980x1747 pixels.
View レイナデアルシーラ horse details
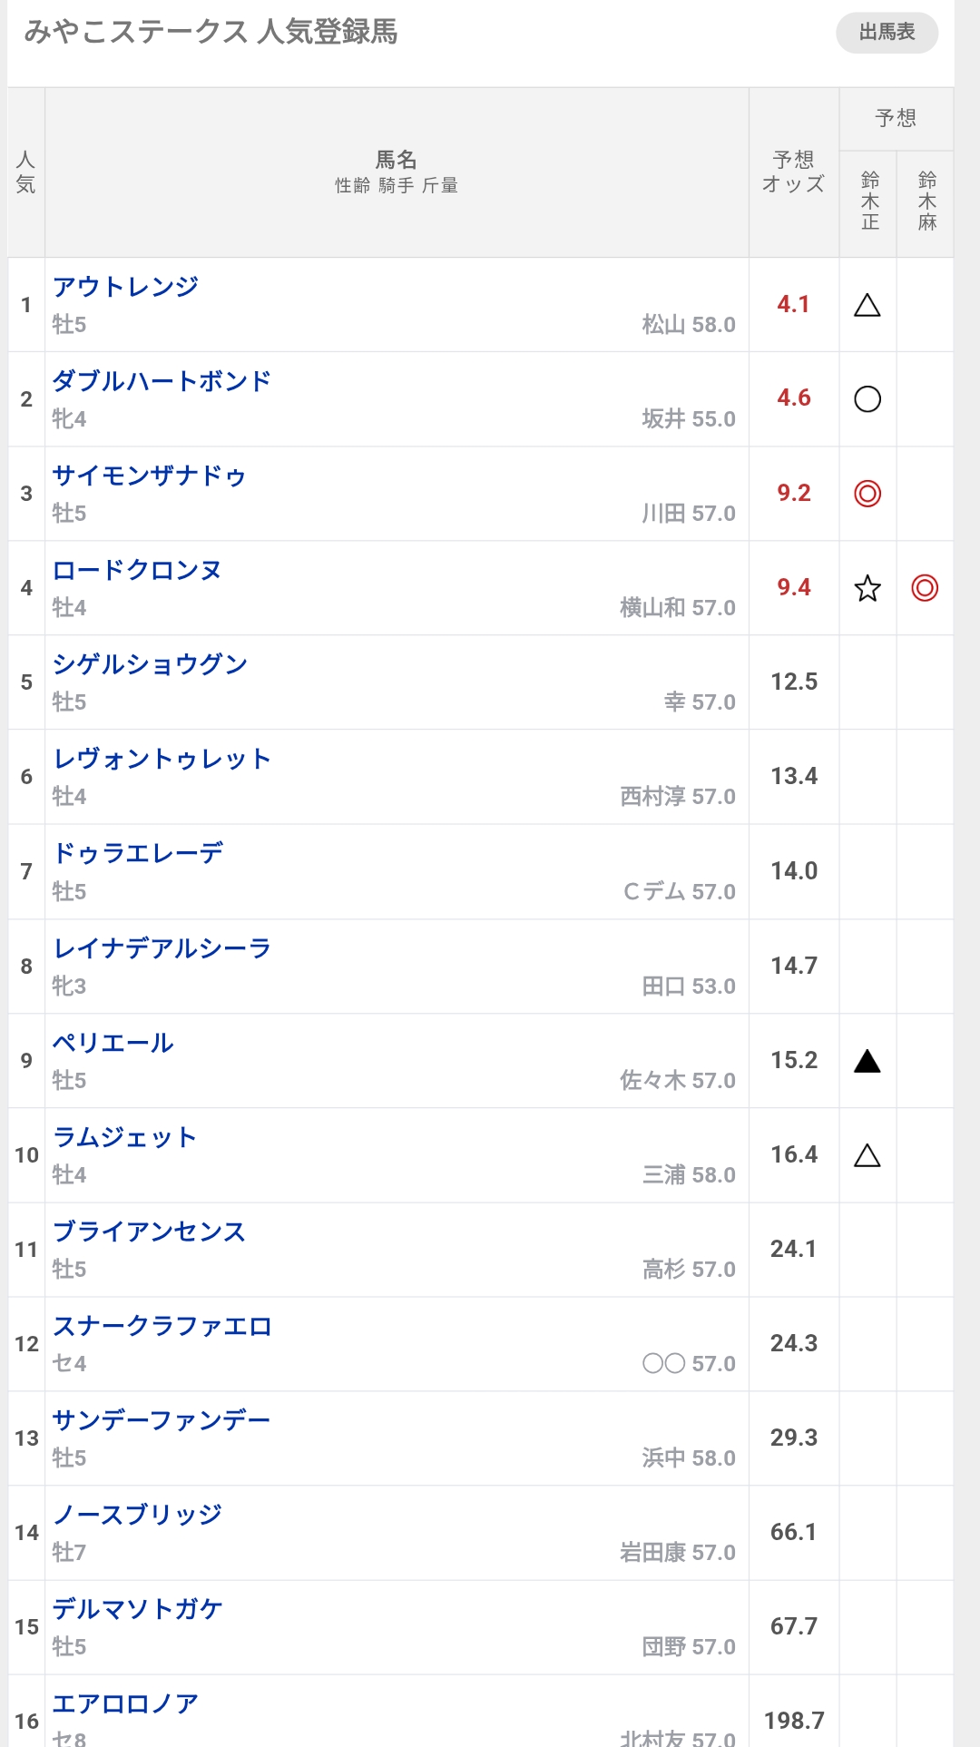click(162, 948)
